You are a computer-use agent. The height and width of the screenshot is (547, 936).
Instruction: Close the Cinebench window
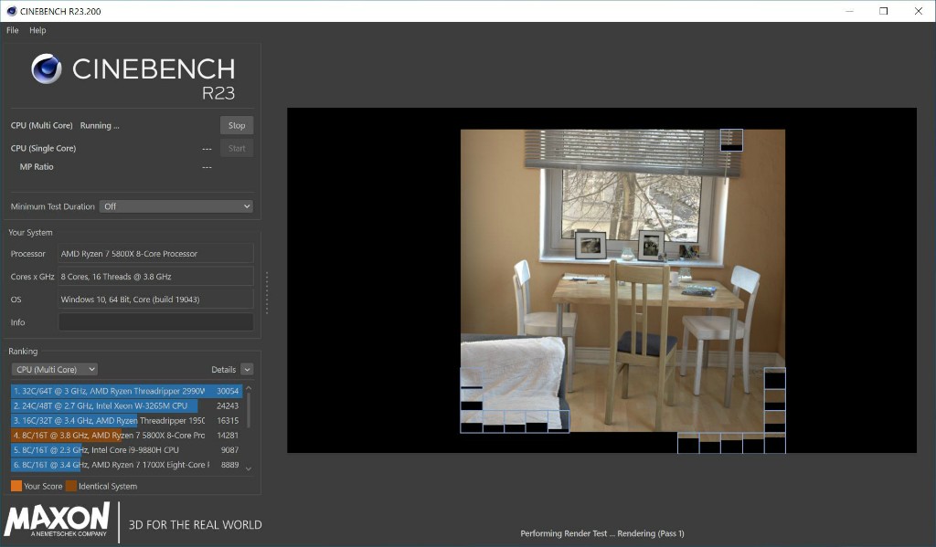click(918, 11)
